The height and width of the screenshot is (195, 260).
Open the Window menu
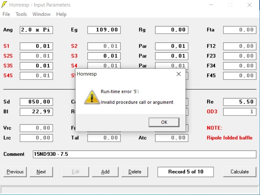coord(41,14)
